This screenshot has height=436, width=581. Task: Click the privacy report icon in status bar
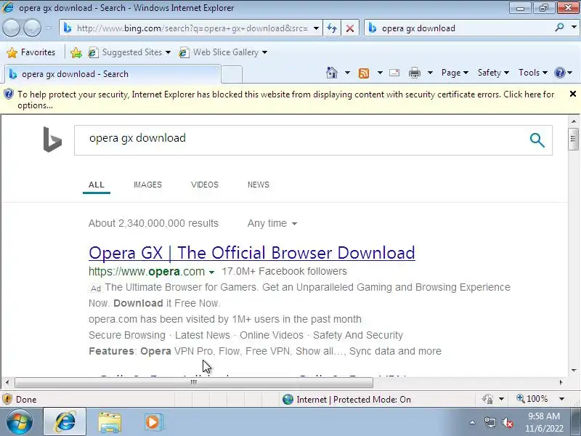tap(487, 399)
